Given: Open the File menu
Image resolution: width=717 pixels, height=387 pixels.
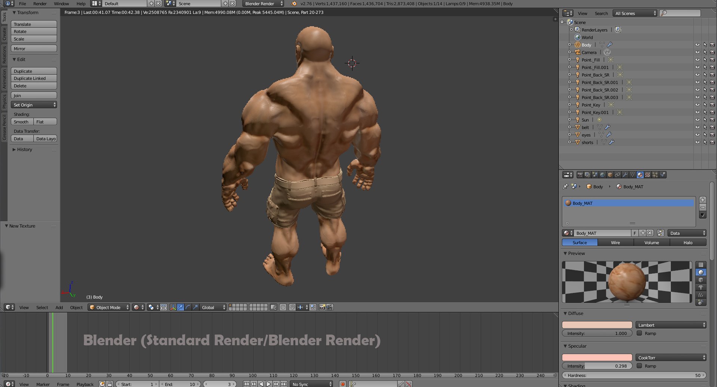Looking at the screenshot, I should pos(22,4).
